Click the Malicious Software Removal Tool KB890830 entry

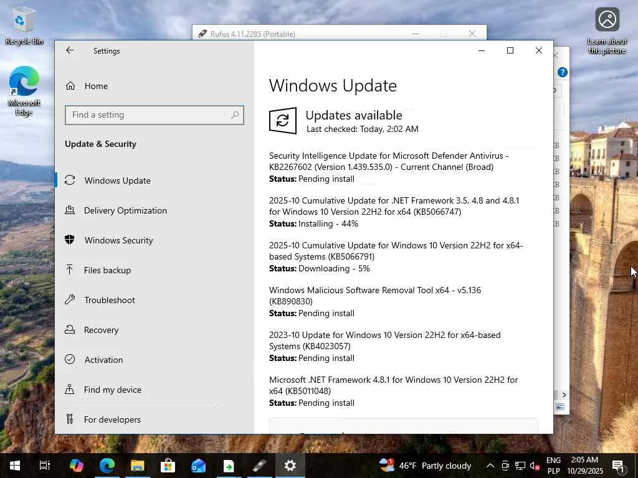[x=375, y=301]
